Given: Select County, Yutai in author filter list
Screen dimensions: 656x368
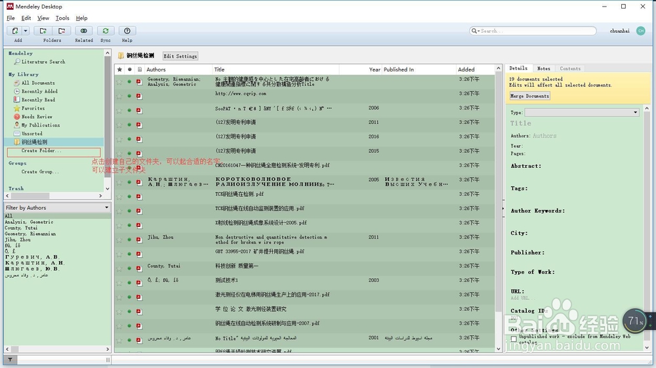Looking at the screenshot, I should click(x=21, y=228).
